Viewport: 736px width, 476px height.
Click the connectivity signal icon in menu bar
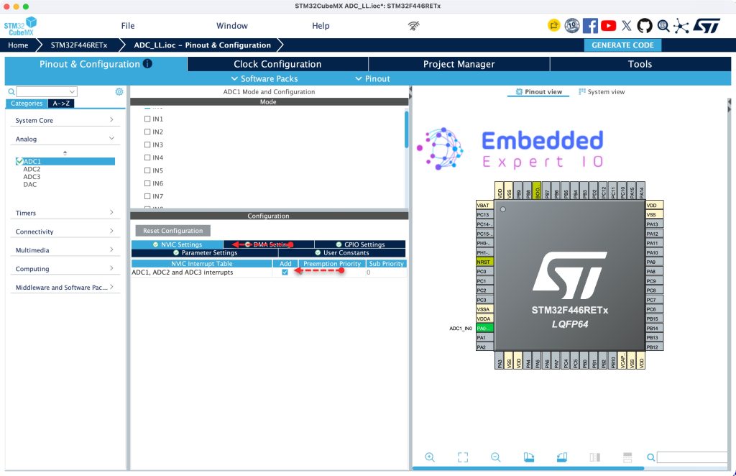(x=413, y=26)
